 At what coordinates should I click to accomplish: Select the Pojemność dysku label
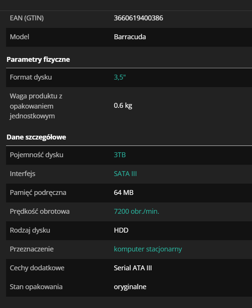pyautogui.click(x=37, y=155)
